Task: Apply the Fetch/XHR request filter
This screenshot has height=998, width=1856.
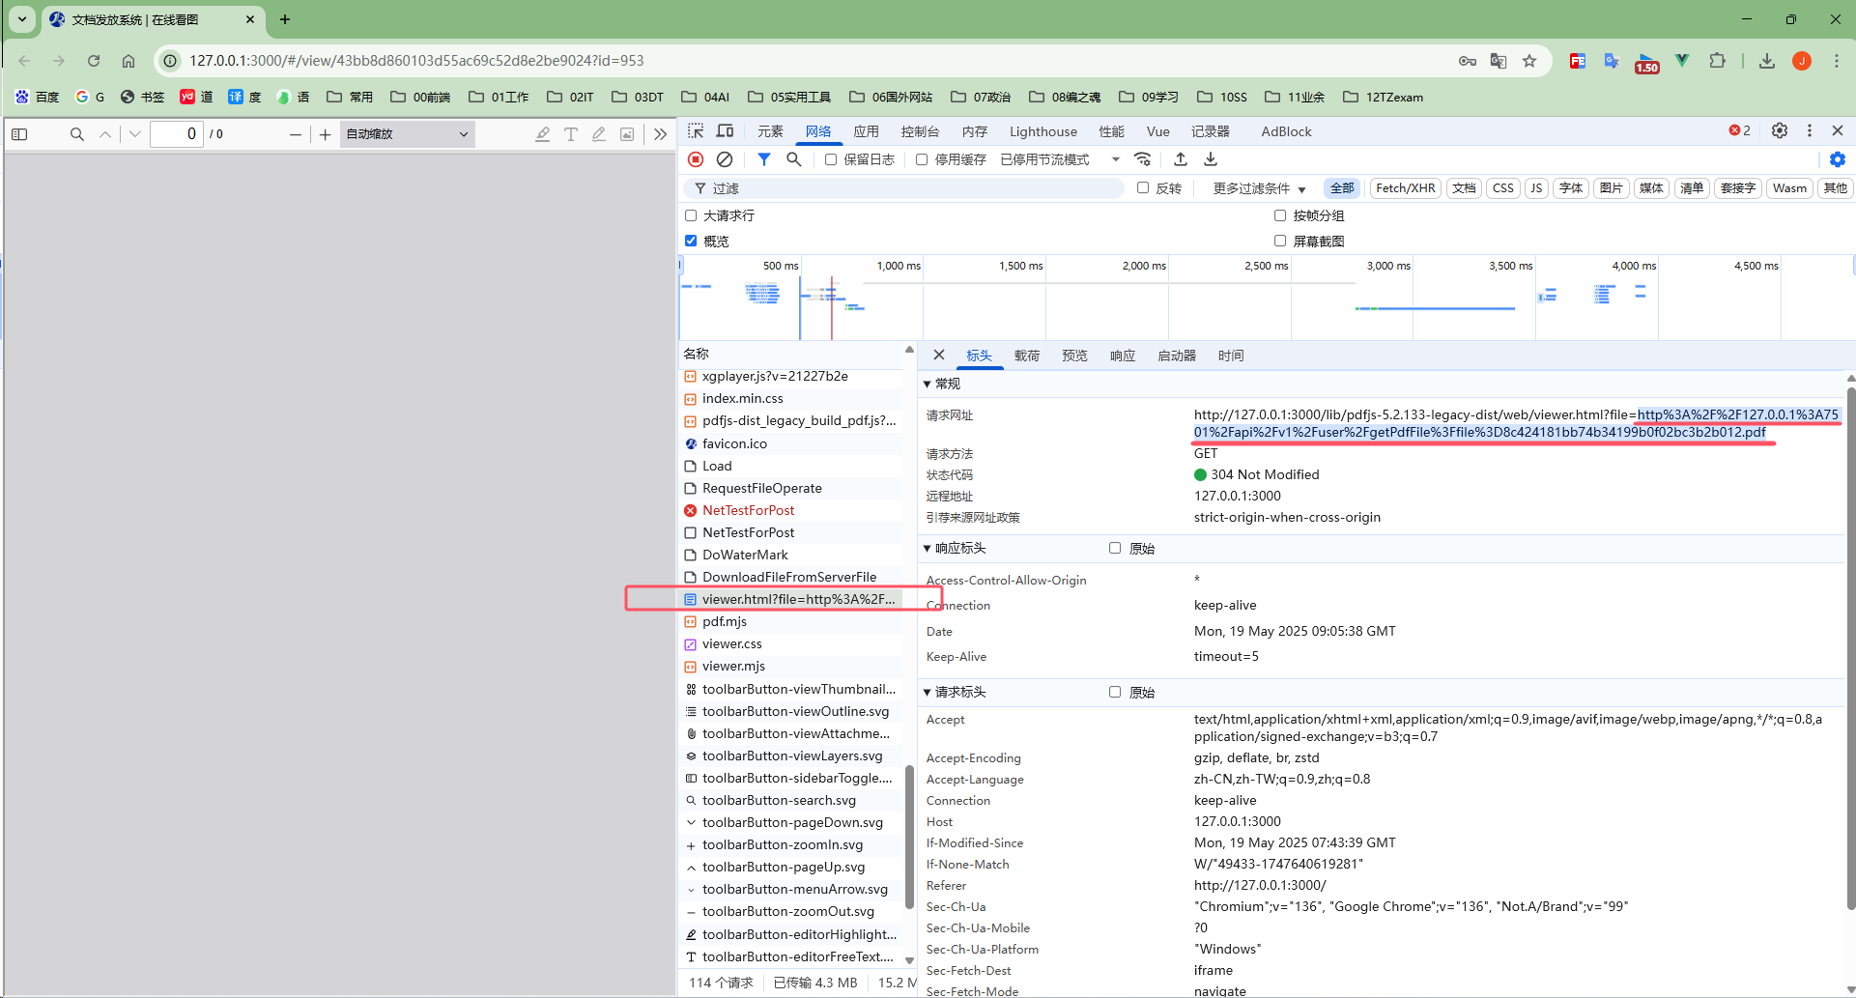Action: [1405, 188]
